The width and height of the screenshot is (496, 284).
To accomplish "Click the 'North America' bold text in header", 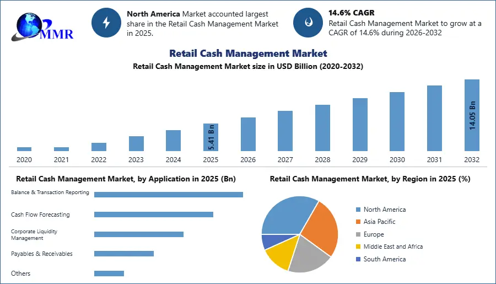I will click(x=153, y=14).
